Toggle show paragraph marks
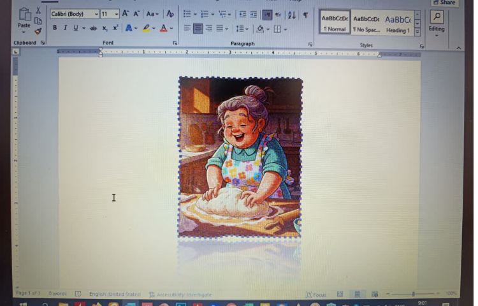The image size is (478, 306). (305, 14)
